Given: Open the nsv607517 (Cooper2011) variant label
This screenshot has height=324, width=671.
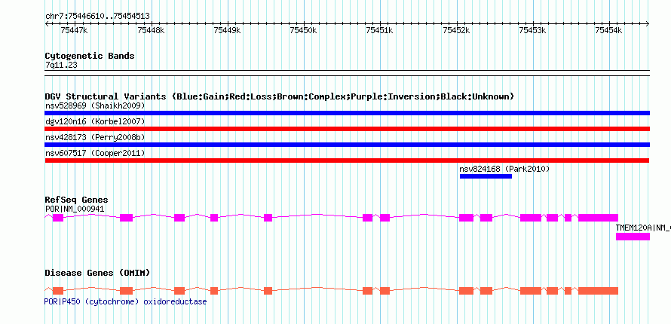Looking at the screenshot, I should click(95, 153).
